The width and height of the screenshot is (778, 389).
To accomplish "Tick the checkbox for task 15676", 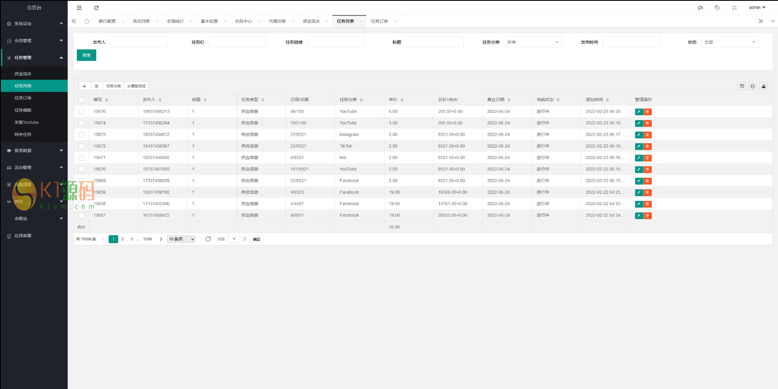I will pyautogui.click(x=81, y=112).
